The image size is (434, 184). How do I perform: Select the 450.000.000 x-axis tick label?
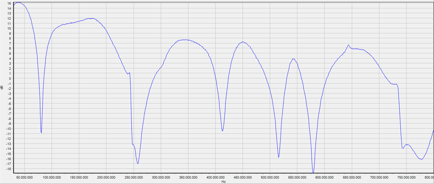242,177
